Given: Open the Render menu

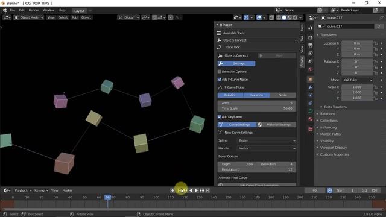Looking at the screenshot, I should pos(34,10).
